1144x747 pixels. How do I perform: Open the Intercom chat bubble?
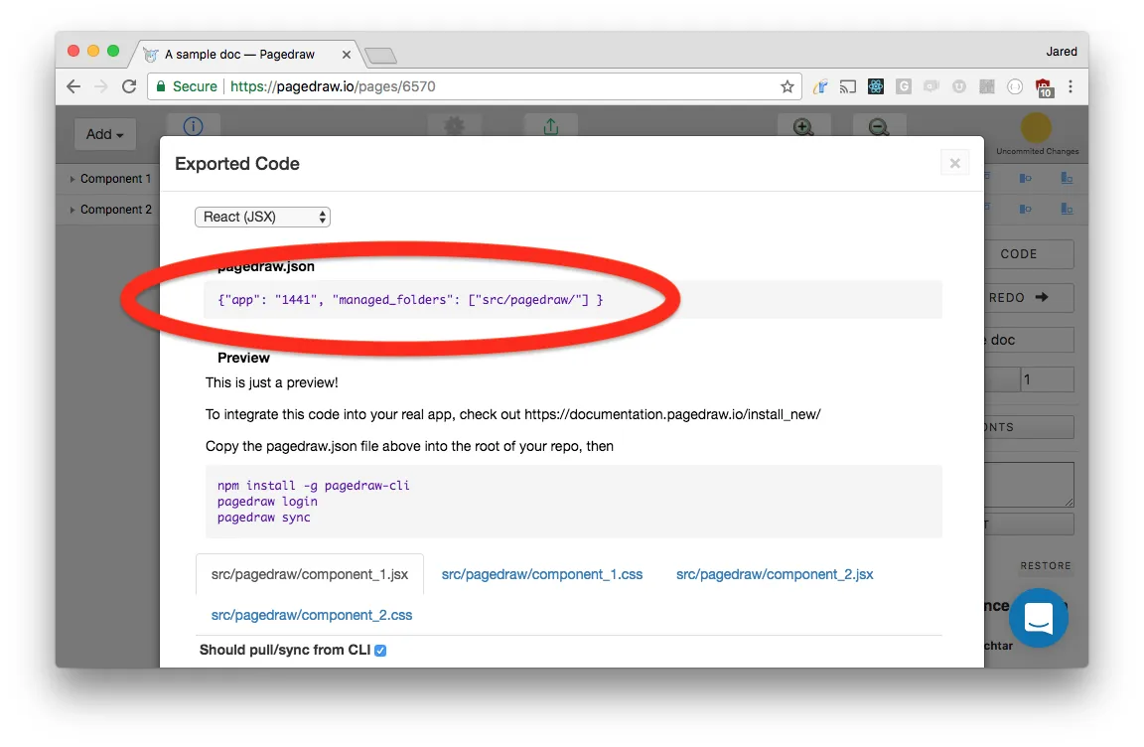tap(1039, 618)
